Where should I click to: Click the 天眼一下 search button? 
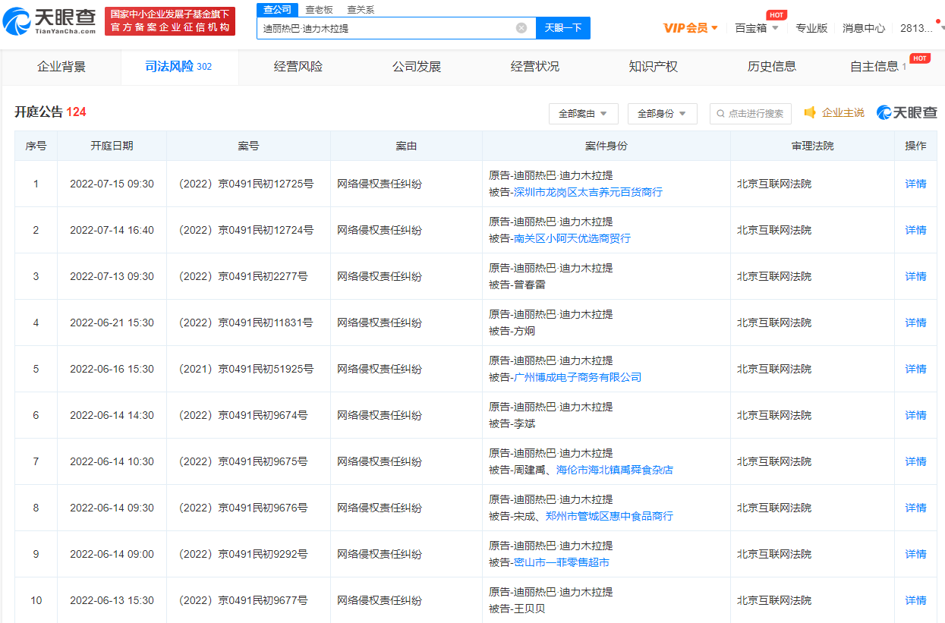coord(563,27)
